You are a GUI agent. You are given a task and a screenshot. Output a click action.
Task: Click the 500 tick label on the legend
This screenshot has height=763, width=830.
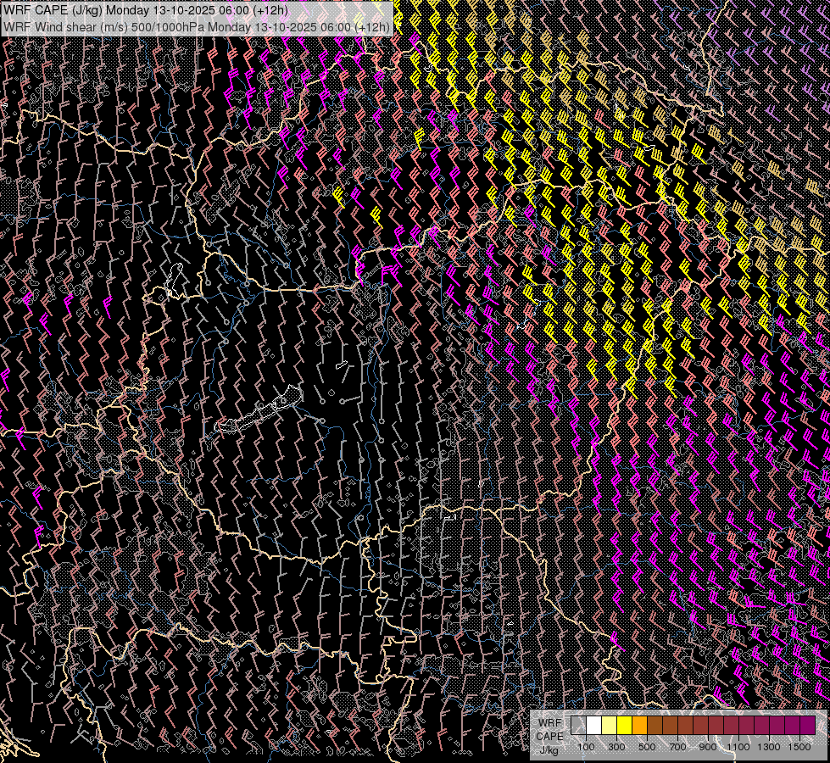(647, 747)
